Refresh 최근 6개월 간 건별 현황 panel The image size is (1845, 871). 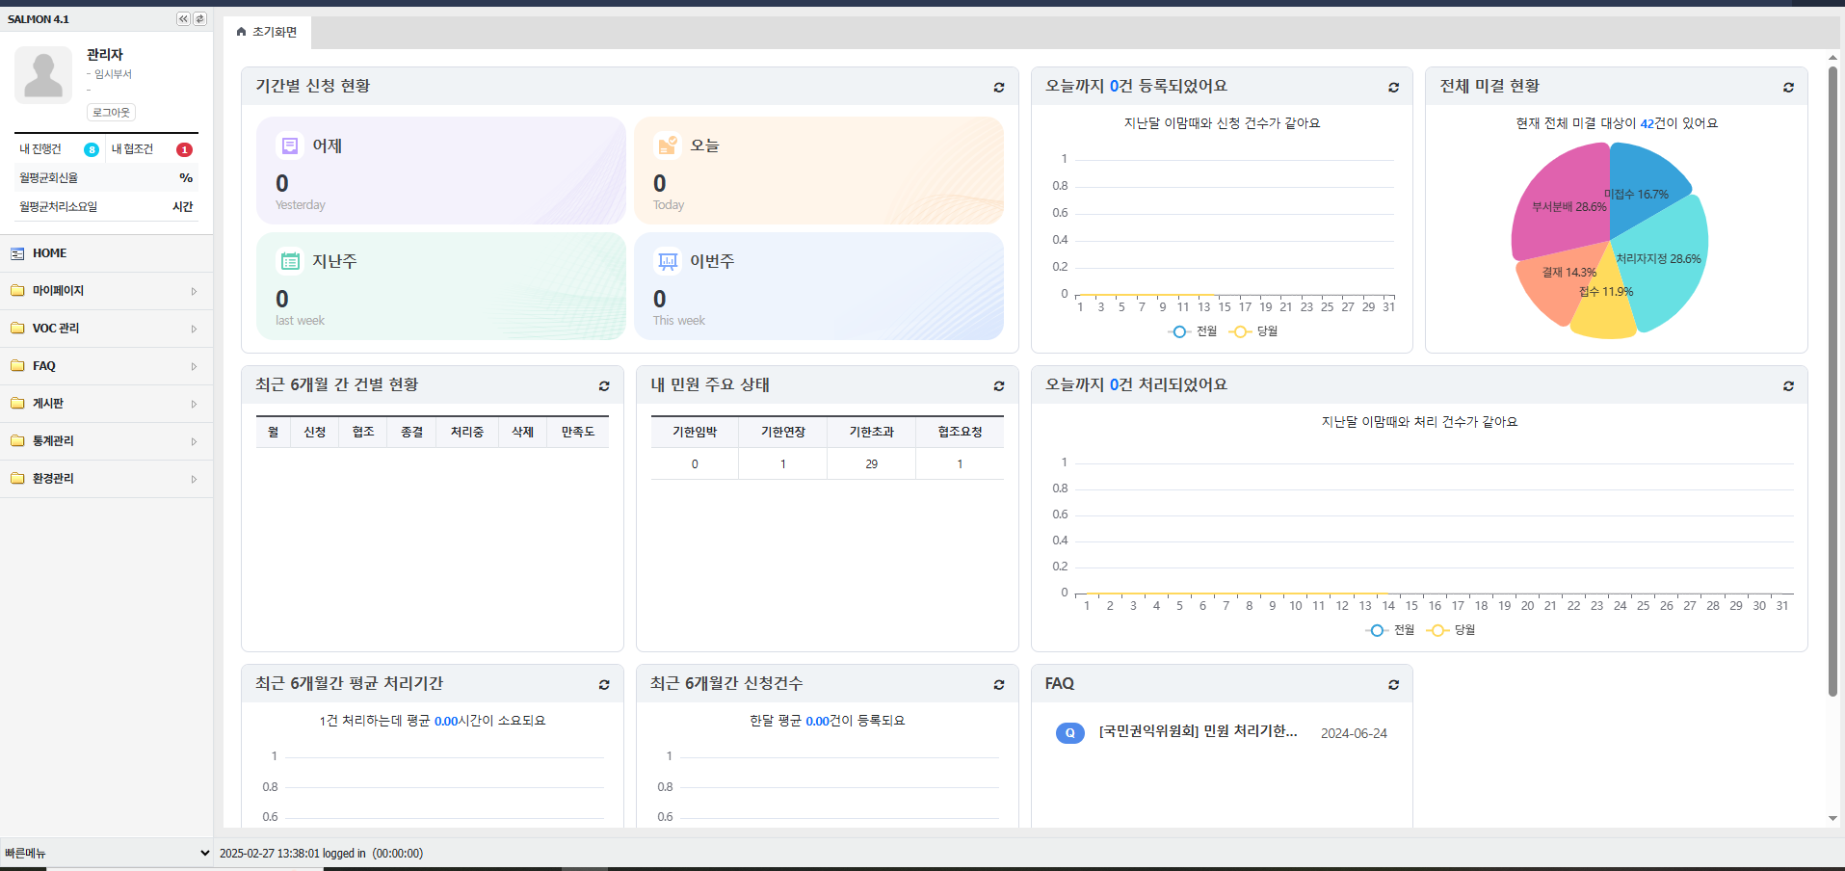click(604, 386)
